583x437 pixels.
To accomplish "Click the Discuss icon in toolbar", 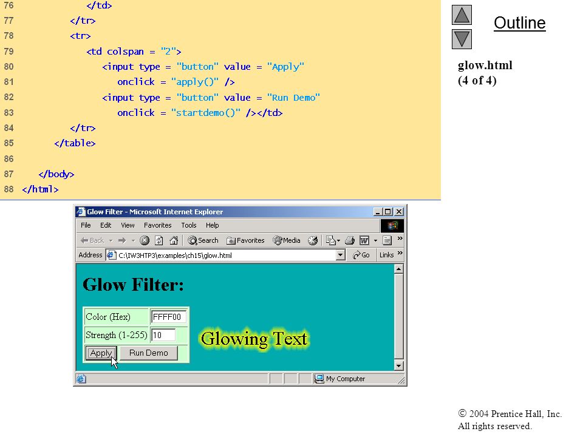I will [387, 240].
